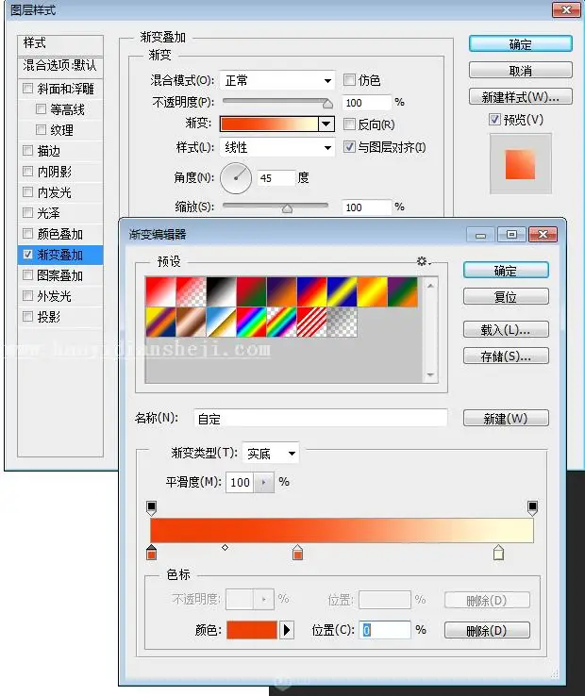
Task: Click 存储(S)... button
Action: (506, 356)
